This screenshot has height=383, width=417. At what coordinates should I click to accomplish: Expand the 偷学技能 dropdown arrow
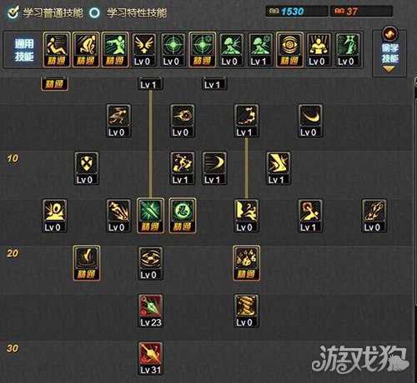389,69
